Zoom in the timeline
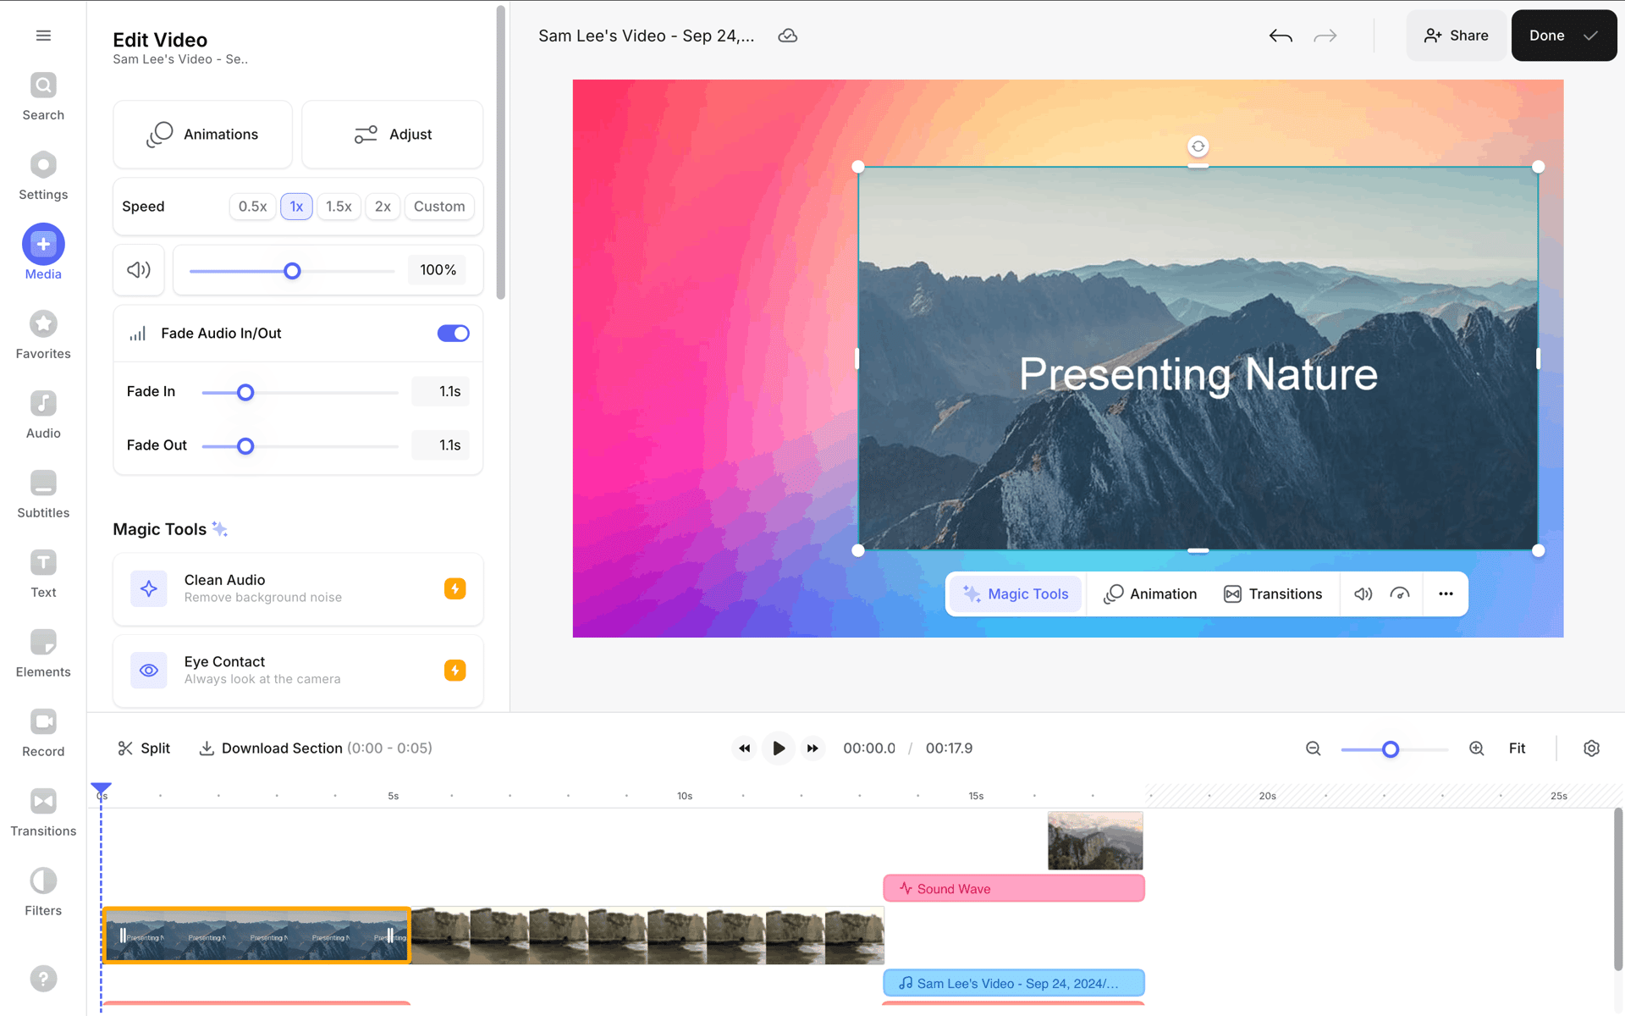 (1477, 748)
